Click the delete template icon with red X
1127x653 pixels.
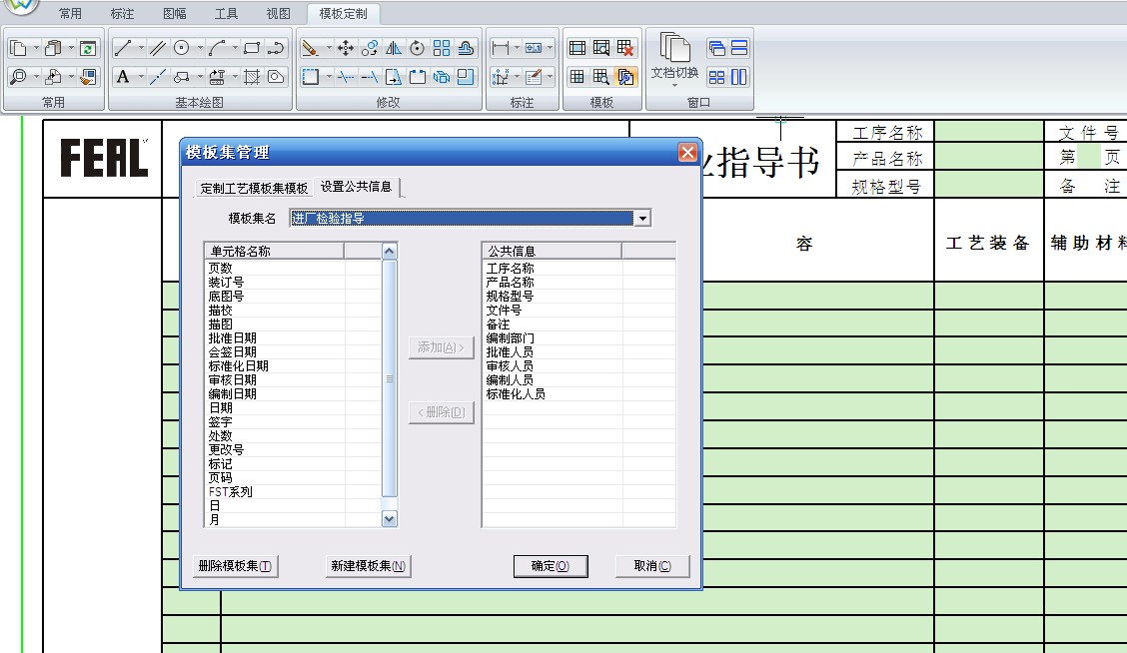[x=625, y=48]
